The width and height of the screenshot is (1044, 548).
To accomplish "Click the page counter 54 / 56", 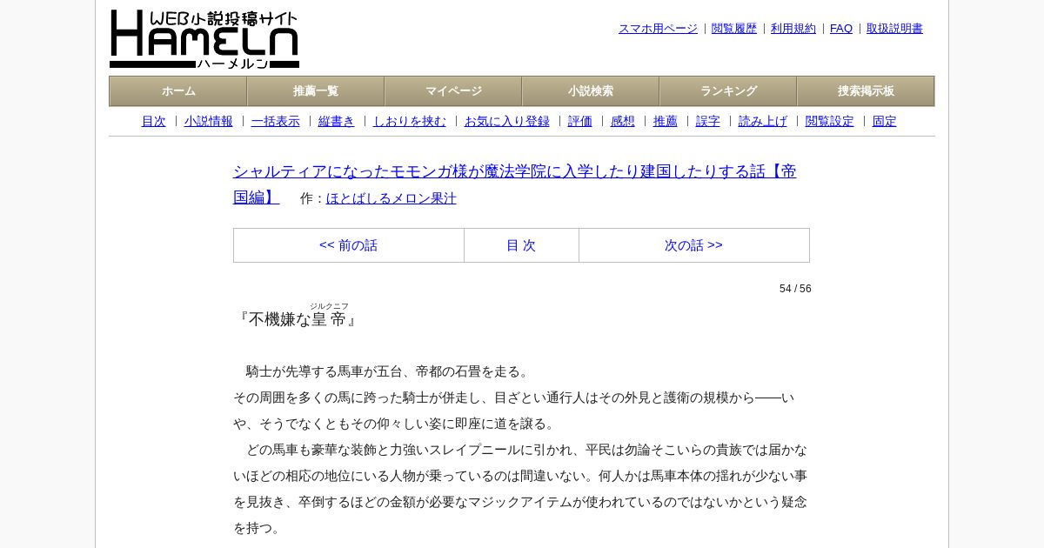I will pyautogui.click(x=795, y=289).
